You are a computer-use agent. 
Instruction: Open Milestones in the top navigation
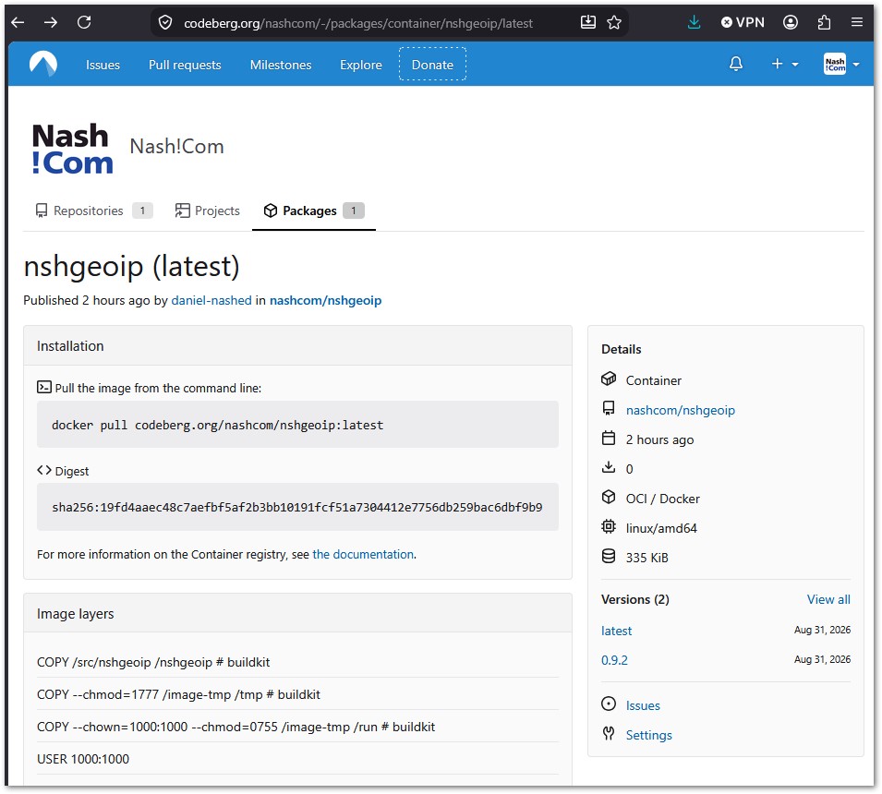[281, 65]
